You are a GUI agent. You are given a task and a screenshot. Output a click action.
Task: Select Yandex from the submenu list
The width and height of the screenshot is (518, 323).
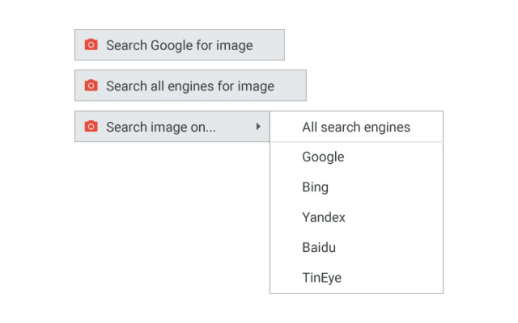coord(324,217)
